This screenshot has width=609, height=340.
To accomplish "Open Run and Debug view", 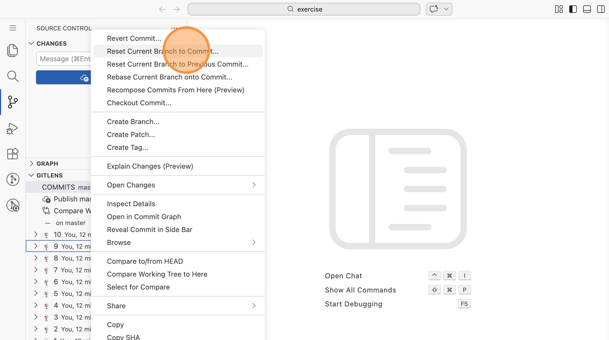I will point(13,128).
